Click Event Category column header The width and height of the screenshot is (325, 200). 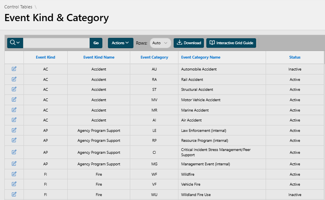154,57
